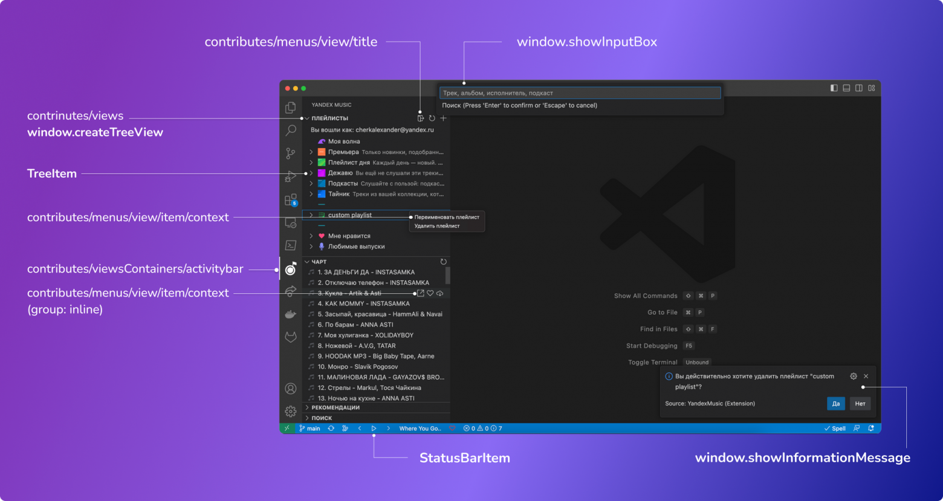This screenshot has width=943, height=501.
Task: Open the Source Control view
Action: [x=291, y=154]
